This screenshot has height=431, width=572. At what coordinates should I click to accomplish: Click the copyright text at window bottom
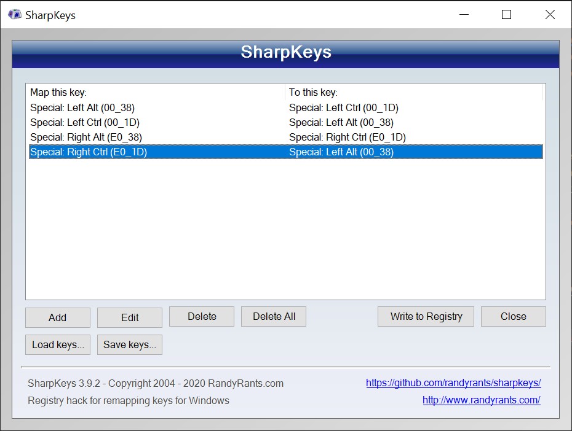coord(156,382)
